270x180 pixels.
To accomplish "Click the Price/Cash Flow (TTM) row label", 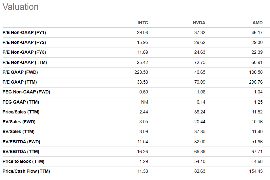I will click(x=26, y=171).
